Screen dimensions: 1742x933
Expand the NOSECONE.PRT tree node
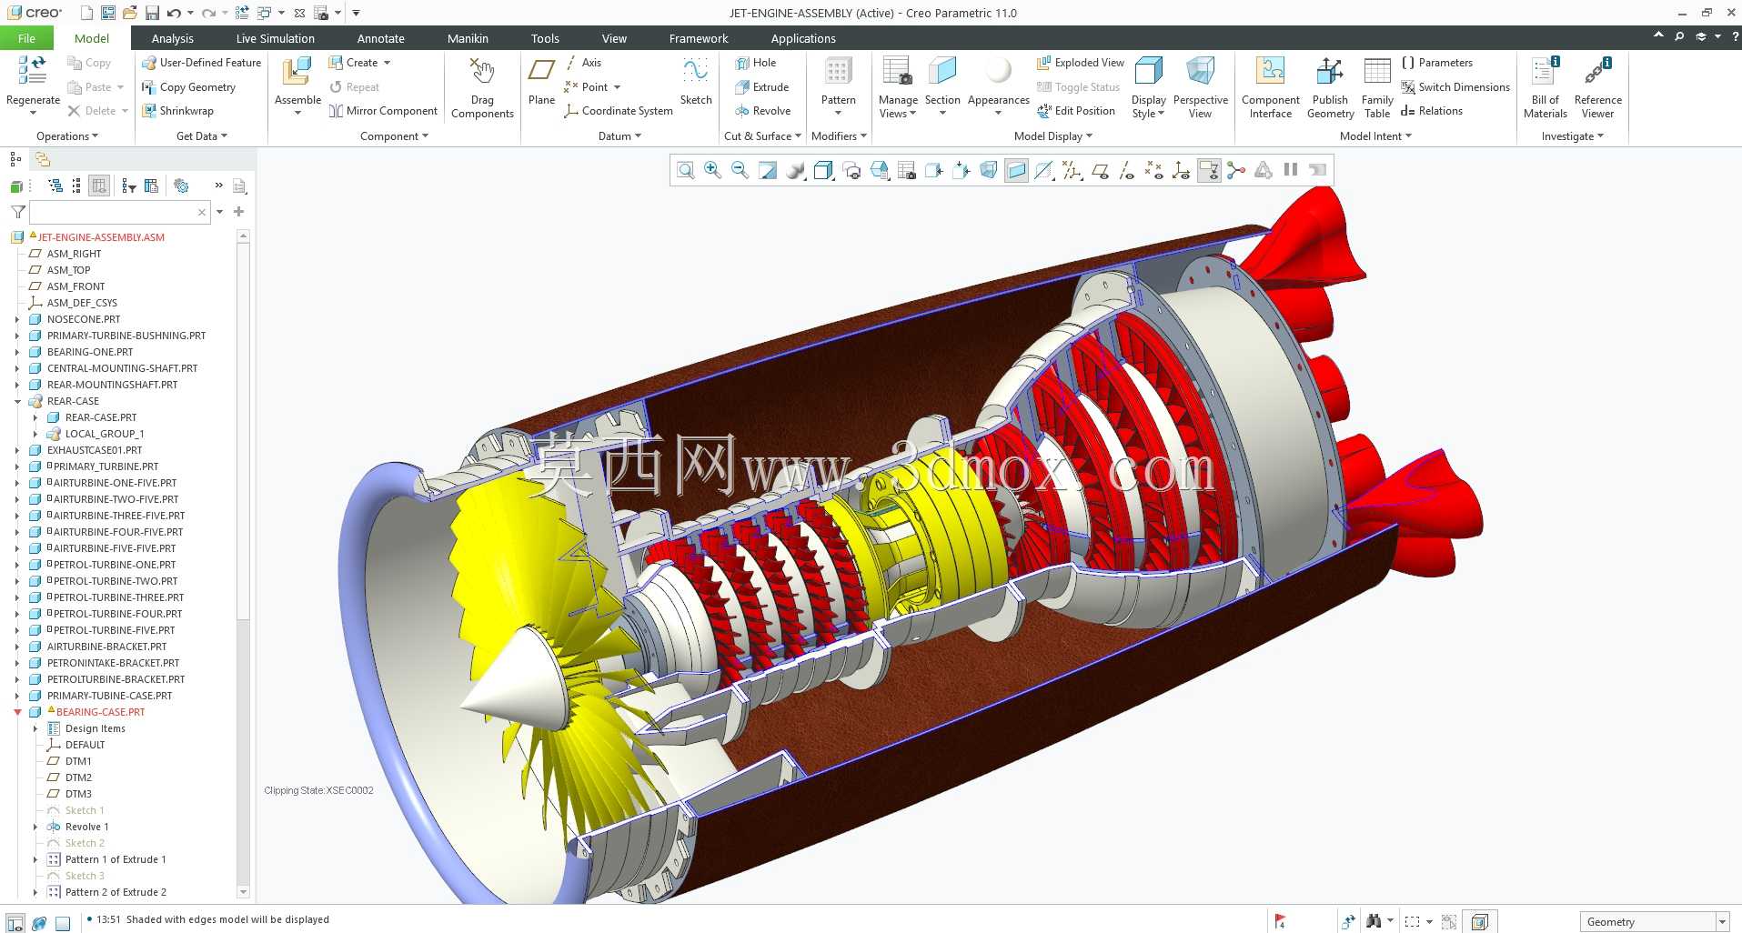[17, 319]
